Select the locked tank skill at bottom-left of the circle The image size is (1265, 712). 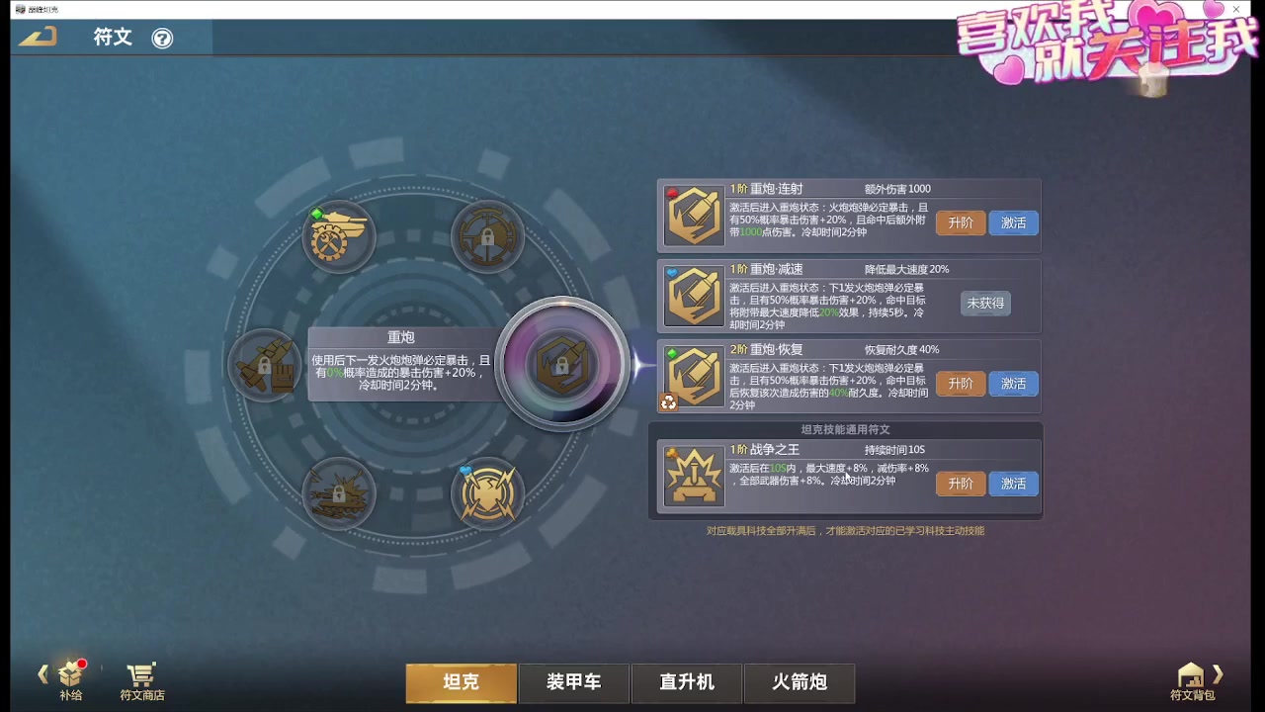coord(338,492)
